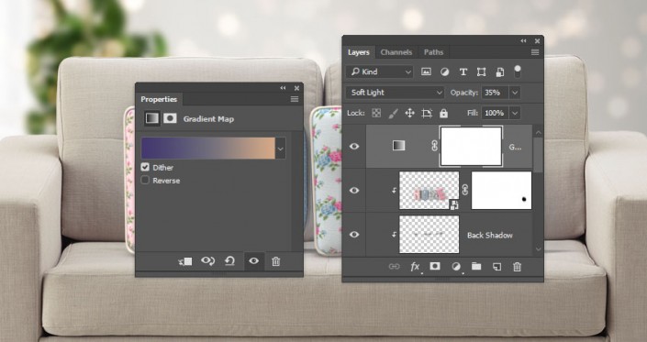Select the Back Shadow layer name
Viewport: 647px width, 342px height.
[x=490, y=235]
